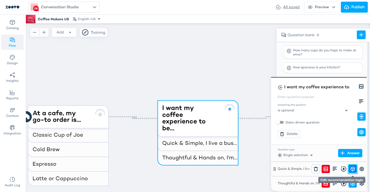Edit recommendation logic for Quick & Simple answer
370x192 pixels.
point(353,169)
